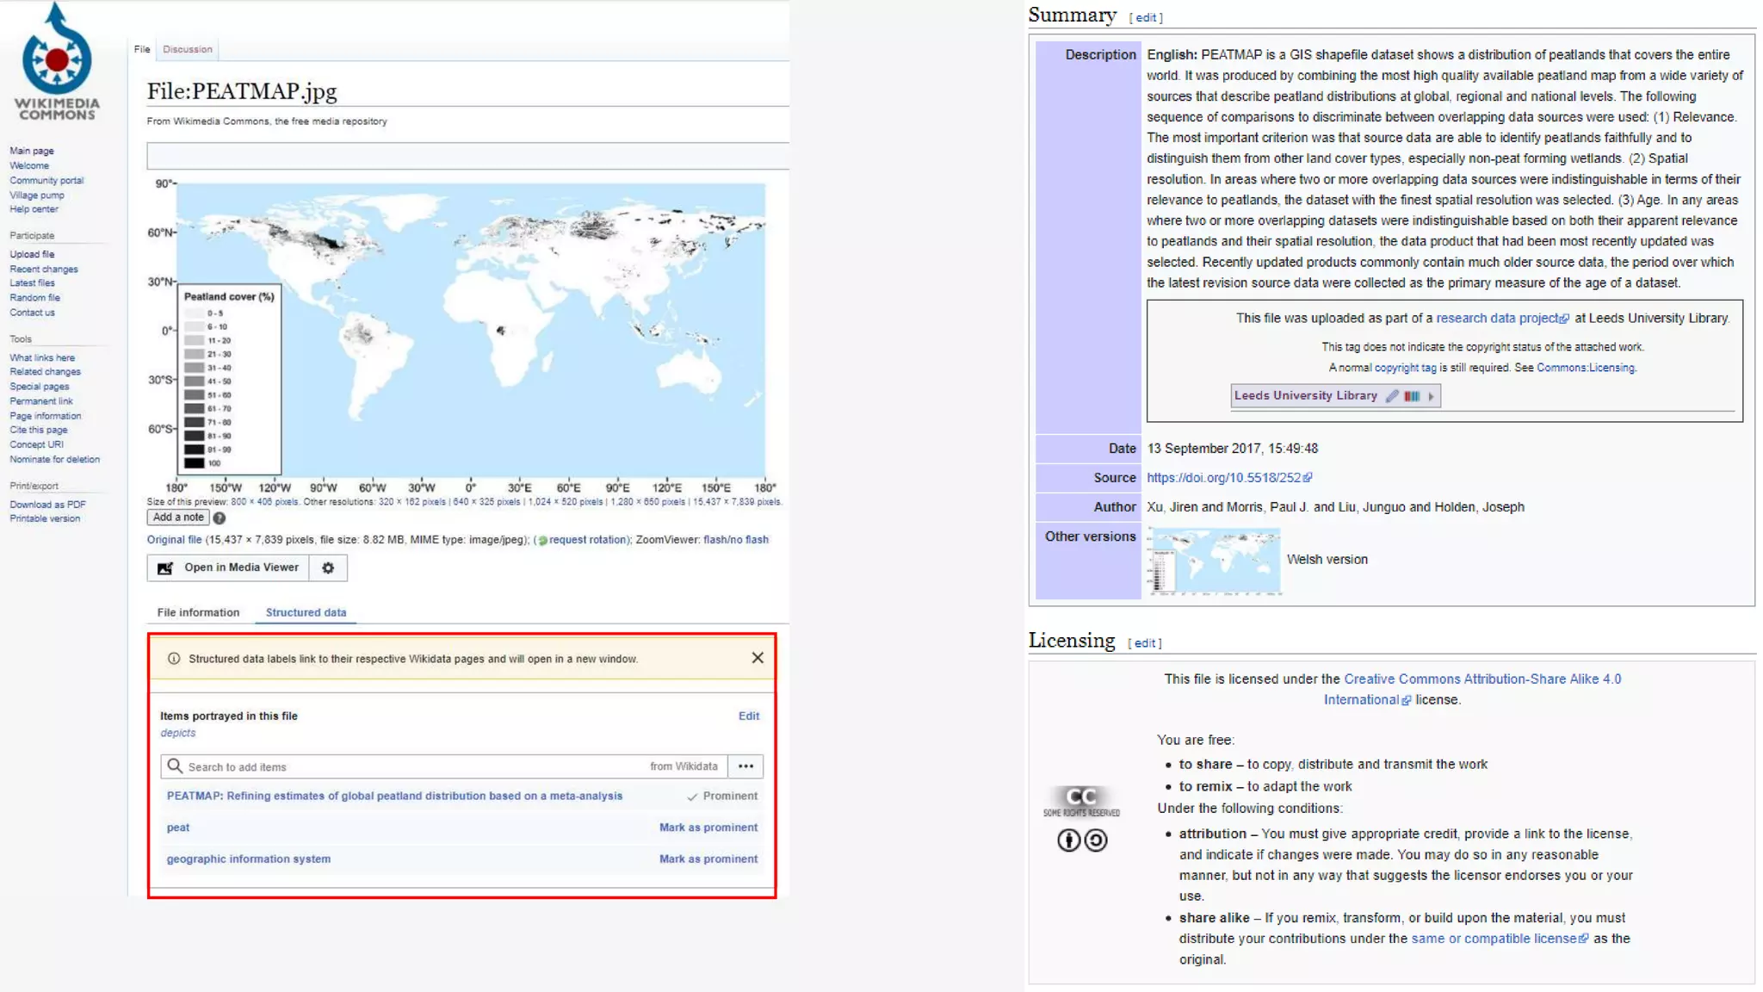
Task: Click the Creative Commons 'Some Rights Reserved' logo
Action: coord(1081,801)
